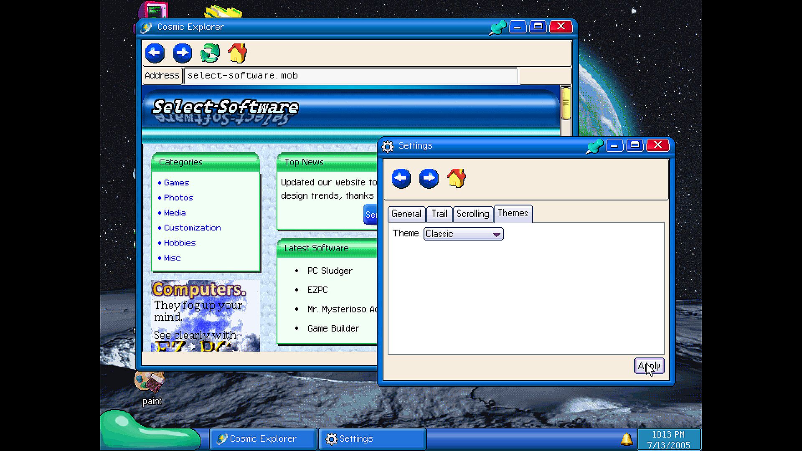Toggle the pushpin on the Cosmic Explorer title bar
Viewport: 802px width, 451px height.
[x=497, y=28]
